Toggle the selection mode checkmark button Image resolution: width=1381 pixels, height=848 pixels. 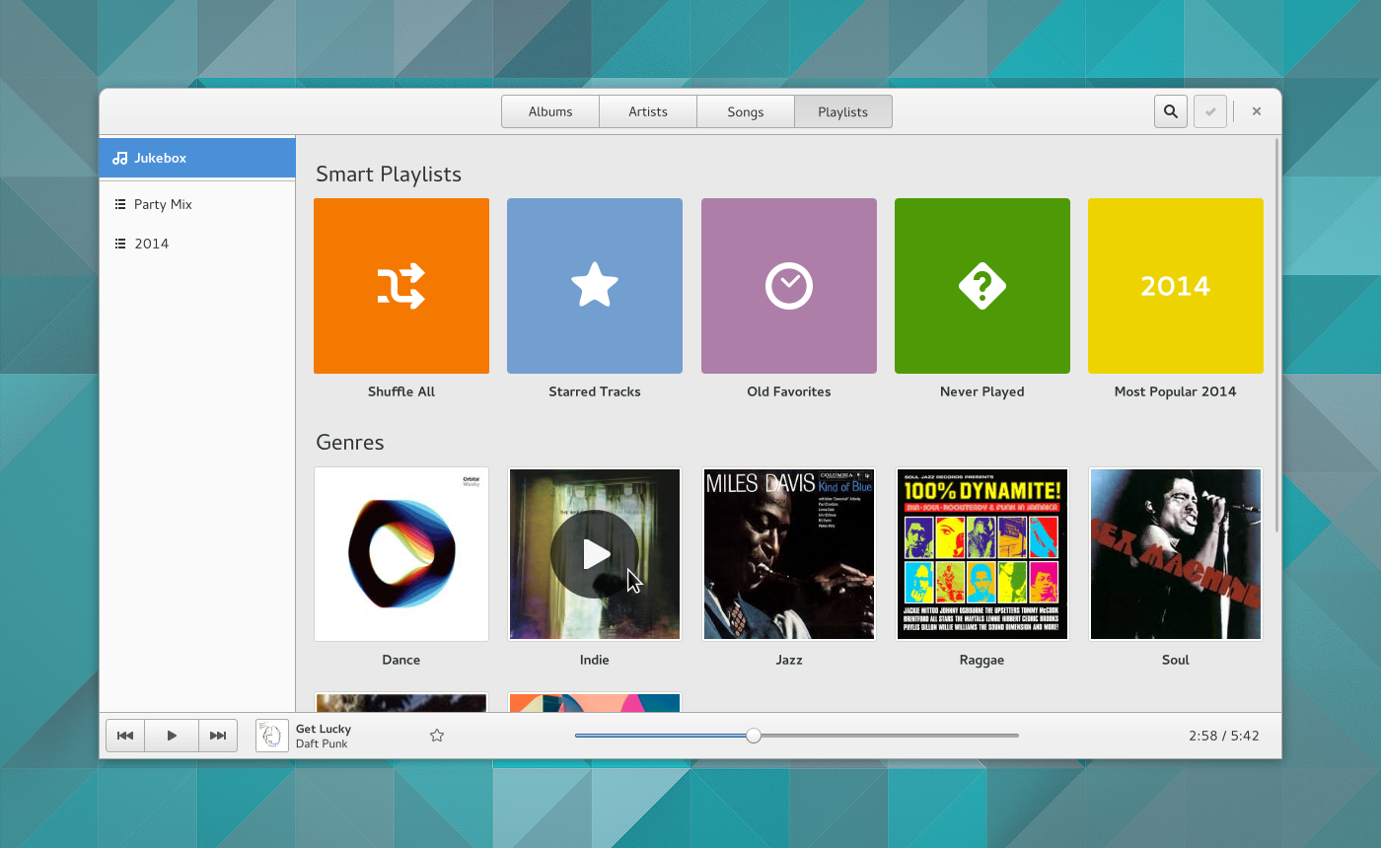(x=1210, y=111)
